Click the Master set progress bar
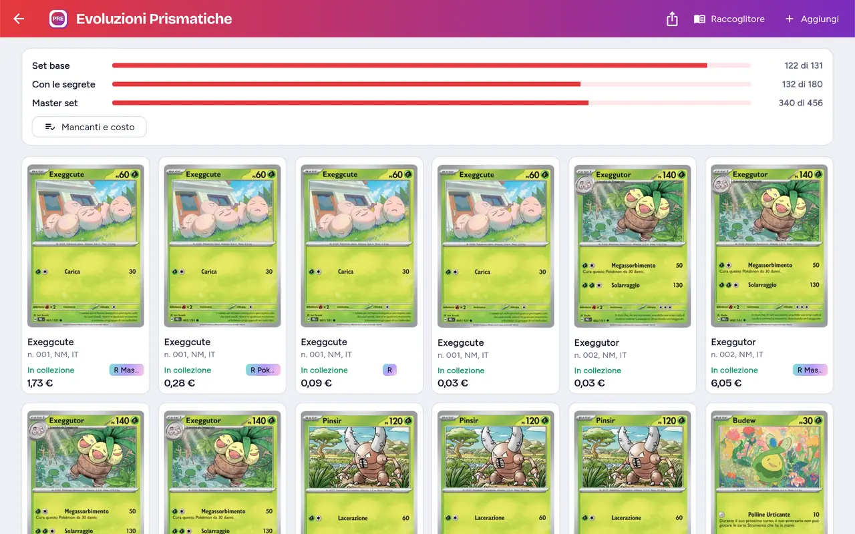Image resolution: width=855 pixels, height=534 pixels. click(432, 103)
